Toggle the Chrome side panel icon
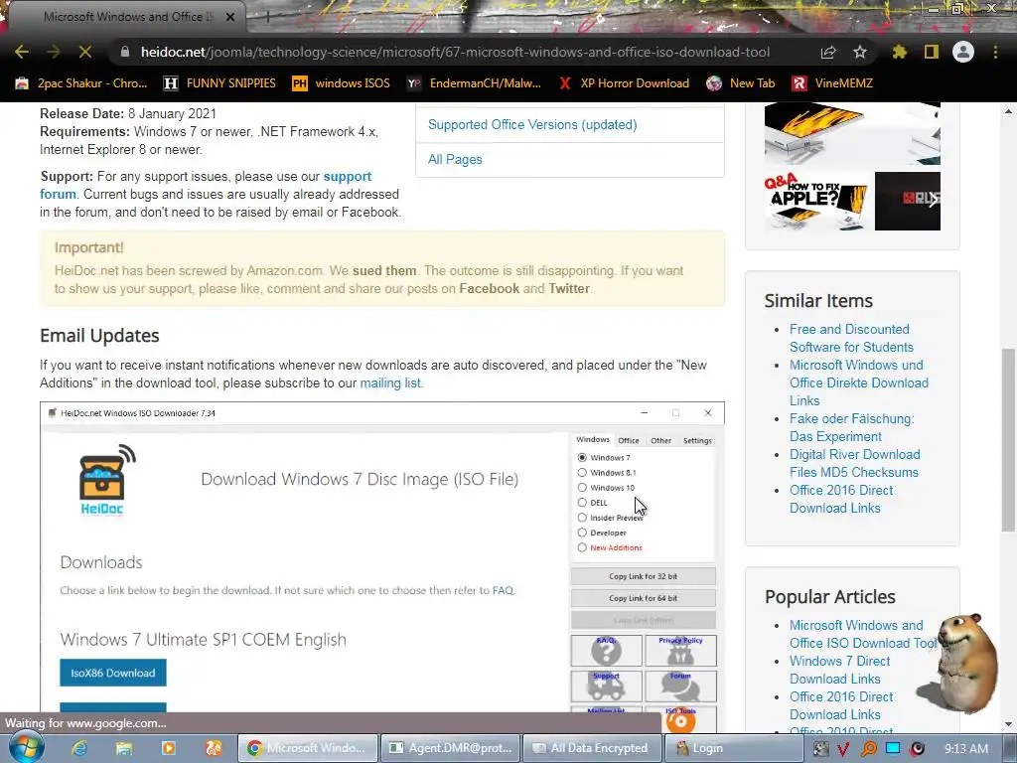 pos(932,52)
